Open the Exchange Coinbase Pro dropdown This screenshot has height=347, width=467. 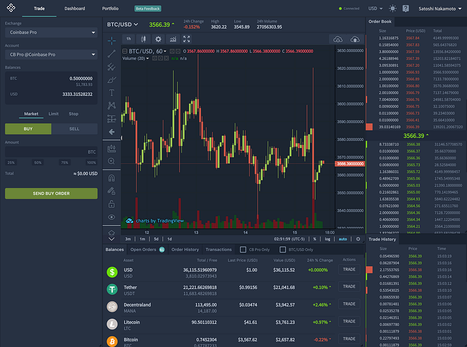point(51,32)
